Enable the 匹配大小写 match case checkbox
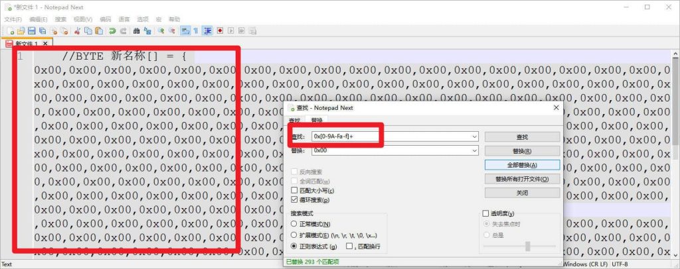680x269 pixels. click(294, 191)
